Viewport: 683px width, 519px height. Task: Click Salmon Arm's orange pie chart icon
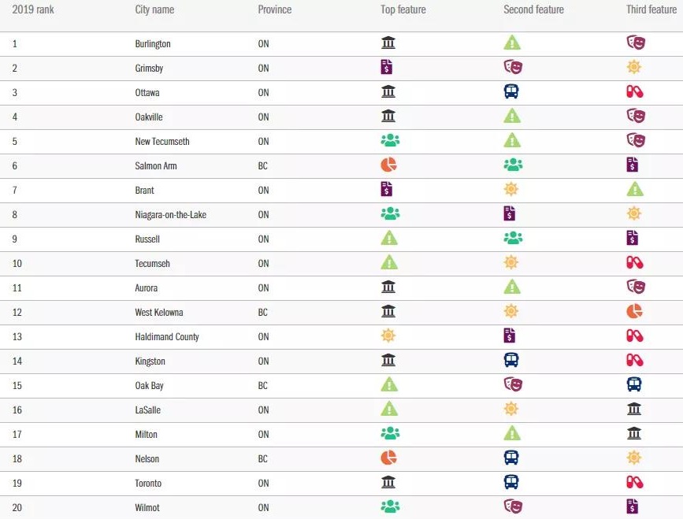[x=388, y=165]
